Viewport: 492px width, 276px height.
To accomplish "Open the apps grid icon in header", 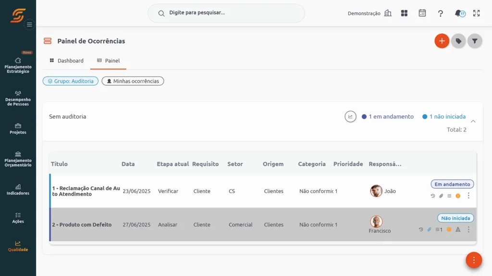I will (404, 13).
